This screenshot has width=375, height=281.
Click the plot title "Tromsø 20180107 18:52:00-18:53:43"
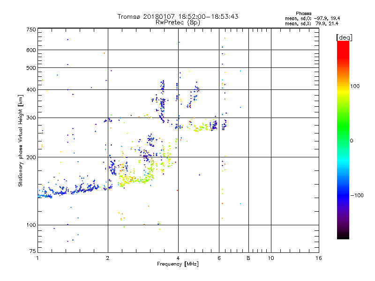pyautogui.click(x=178, y=16)
